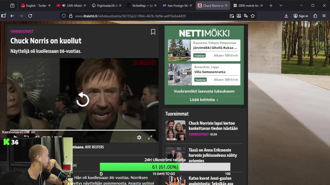Open browser extensions menu
The image size is (330, 185).
315,16
